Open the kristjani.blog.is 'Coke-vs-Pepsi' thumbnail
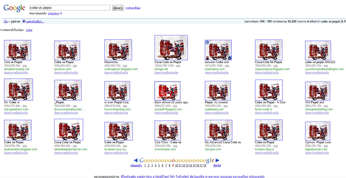Viewport: 346px width, 178px height. point(269,130)
